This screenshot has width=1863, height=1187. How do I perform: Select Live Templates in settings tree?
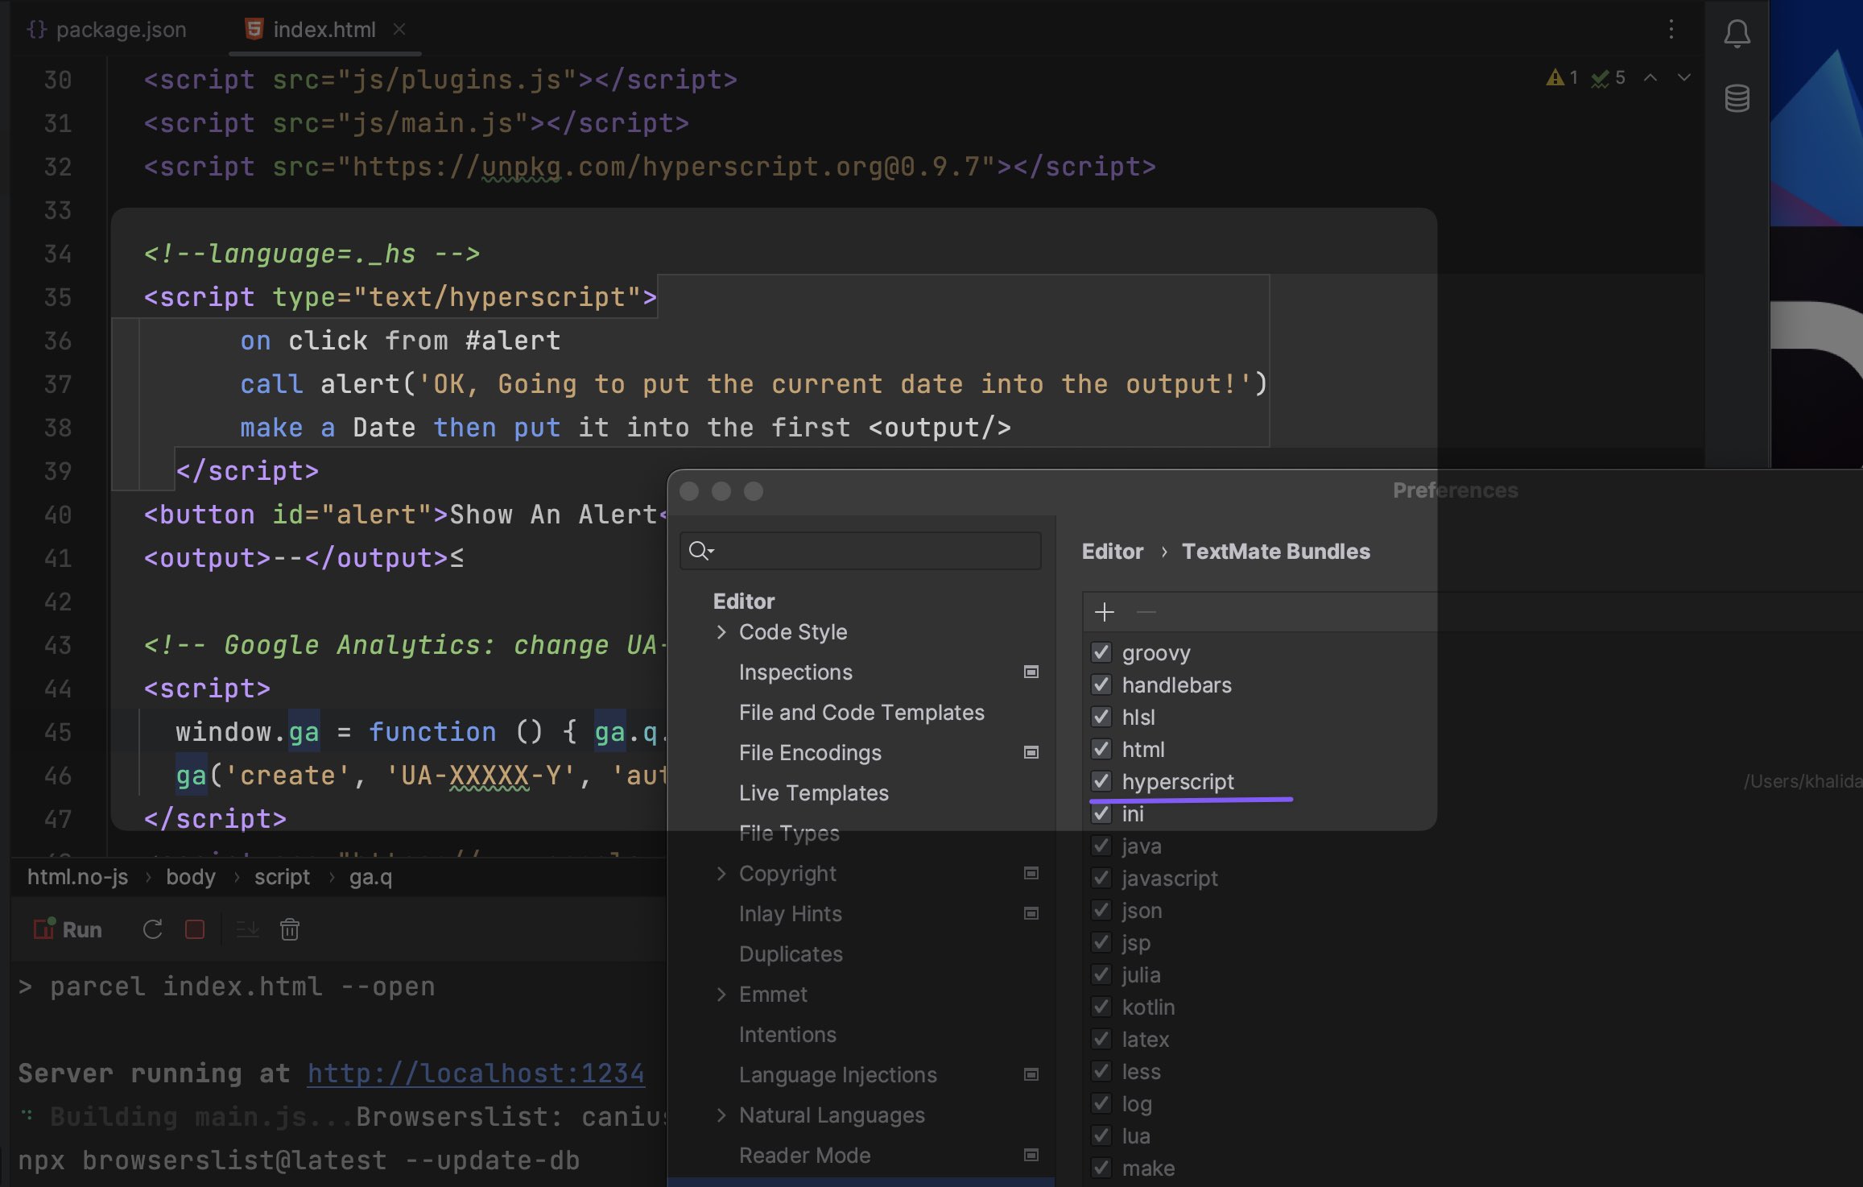[x=814, y=793]
